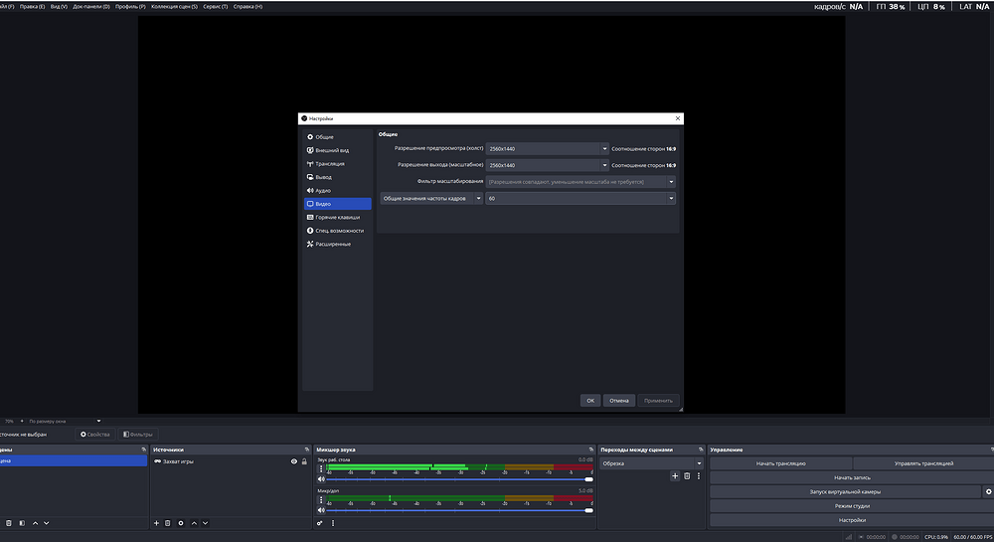Open the Профиль menu in the menu bar

tap(129, 6)
